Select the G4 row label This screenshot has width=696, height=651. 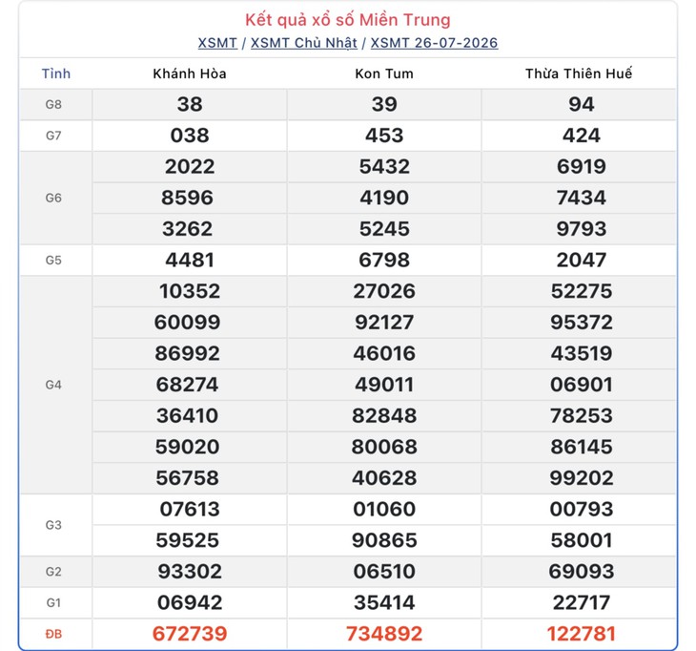(x=53, y=385)
